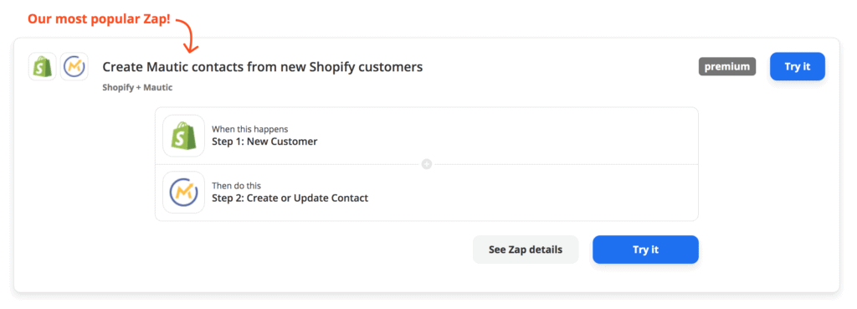Click the gray premium badge
The width and height of the screenshot is (857, 309).
[727, 67]
